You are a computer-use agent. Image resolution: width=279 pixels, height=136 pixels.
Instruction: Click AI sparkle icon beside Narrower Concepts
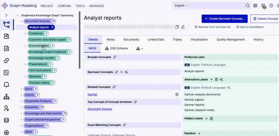[126, 72]
